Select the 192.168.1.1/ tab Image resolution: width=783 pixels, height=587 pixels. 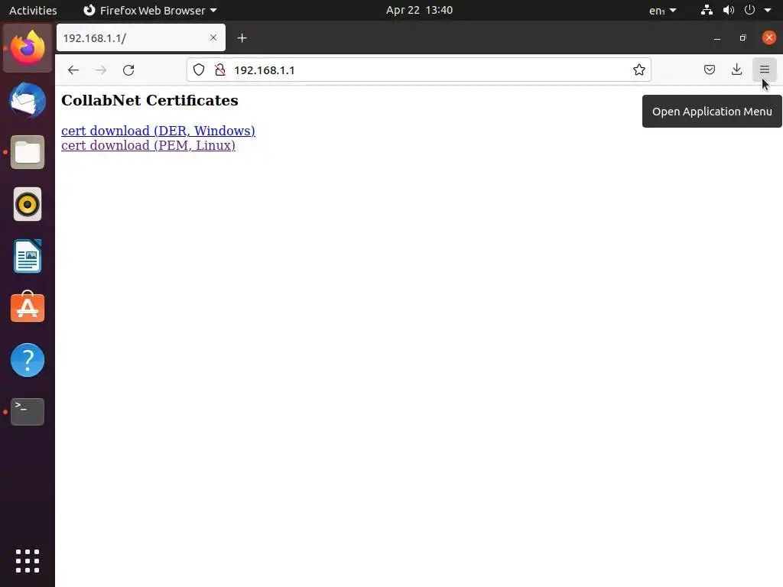tap(141, 37)
